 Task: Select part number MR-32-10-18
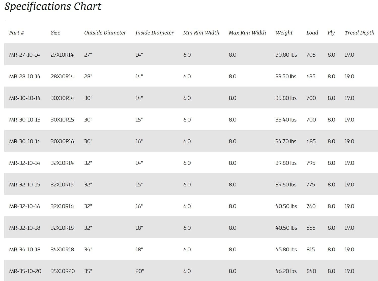pos(25,228)
